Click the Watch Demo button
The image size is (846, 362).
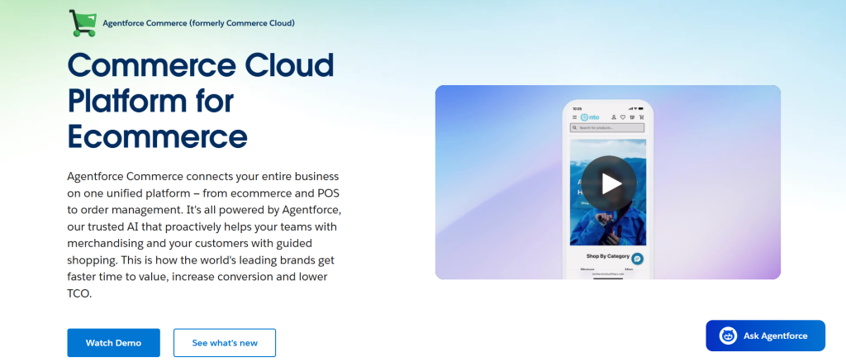(x=113, y=343)
